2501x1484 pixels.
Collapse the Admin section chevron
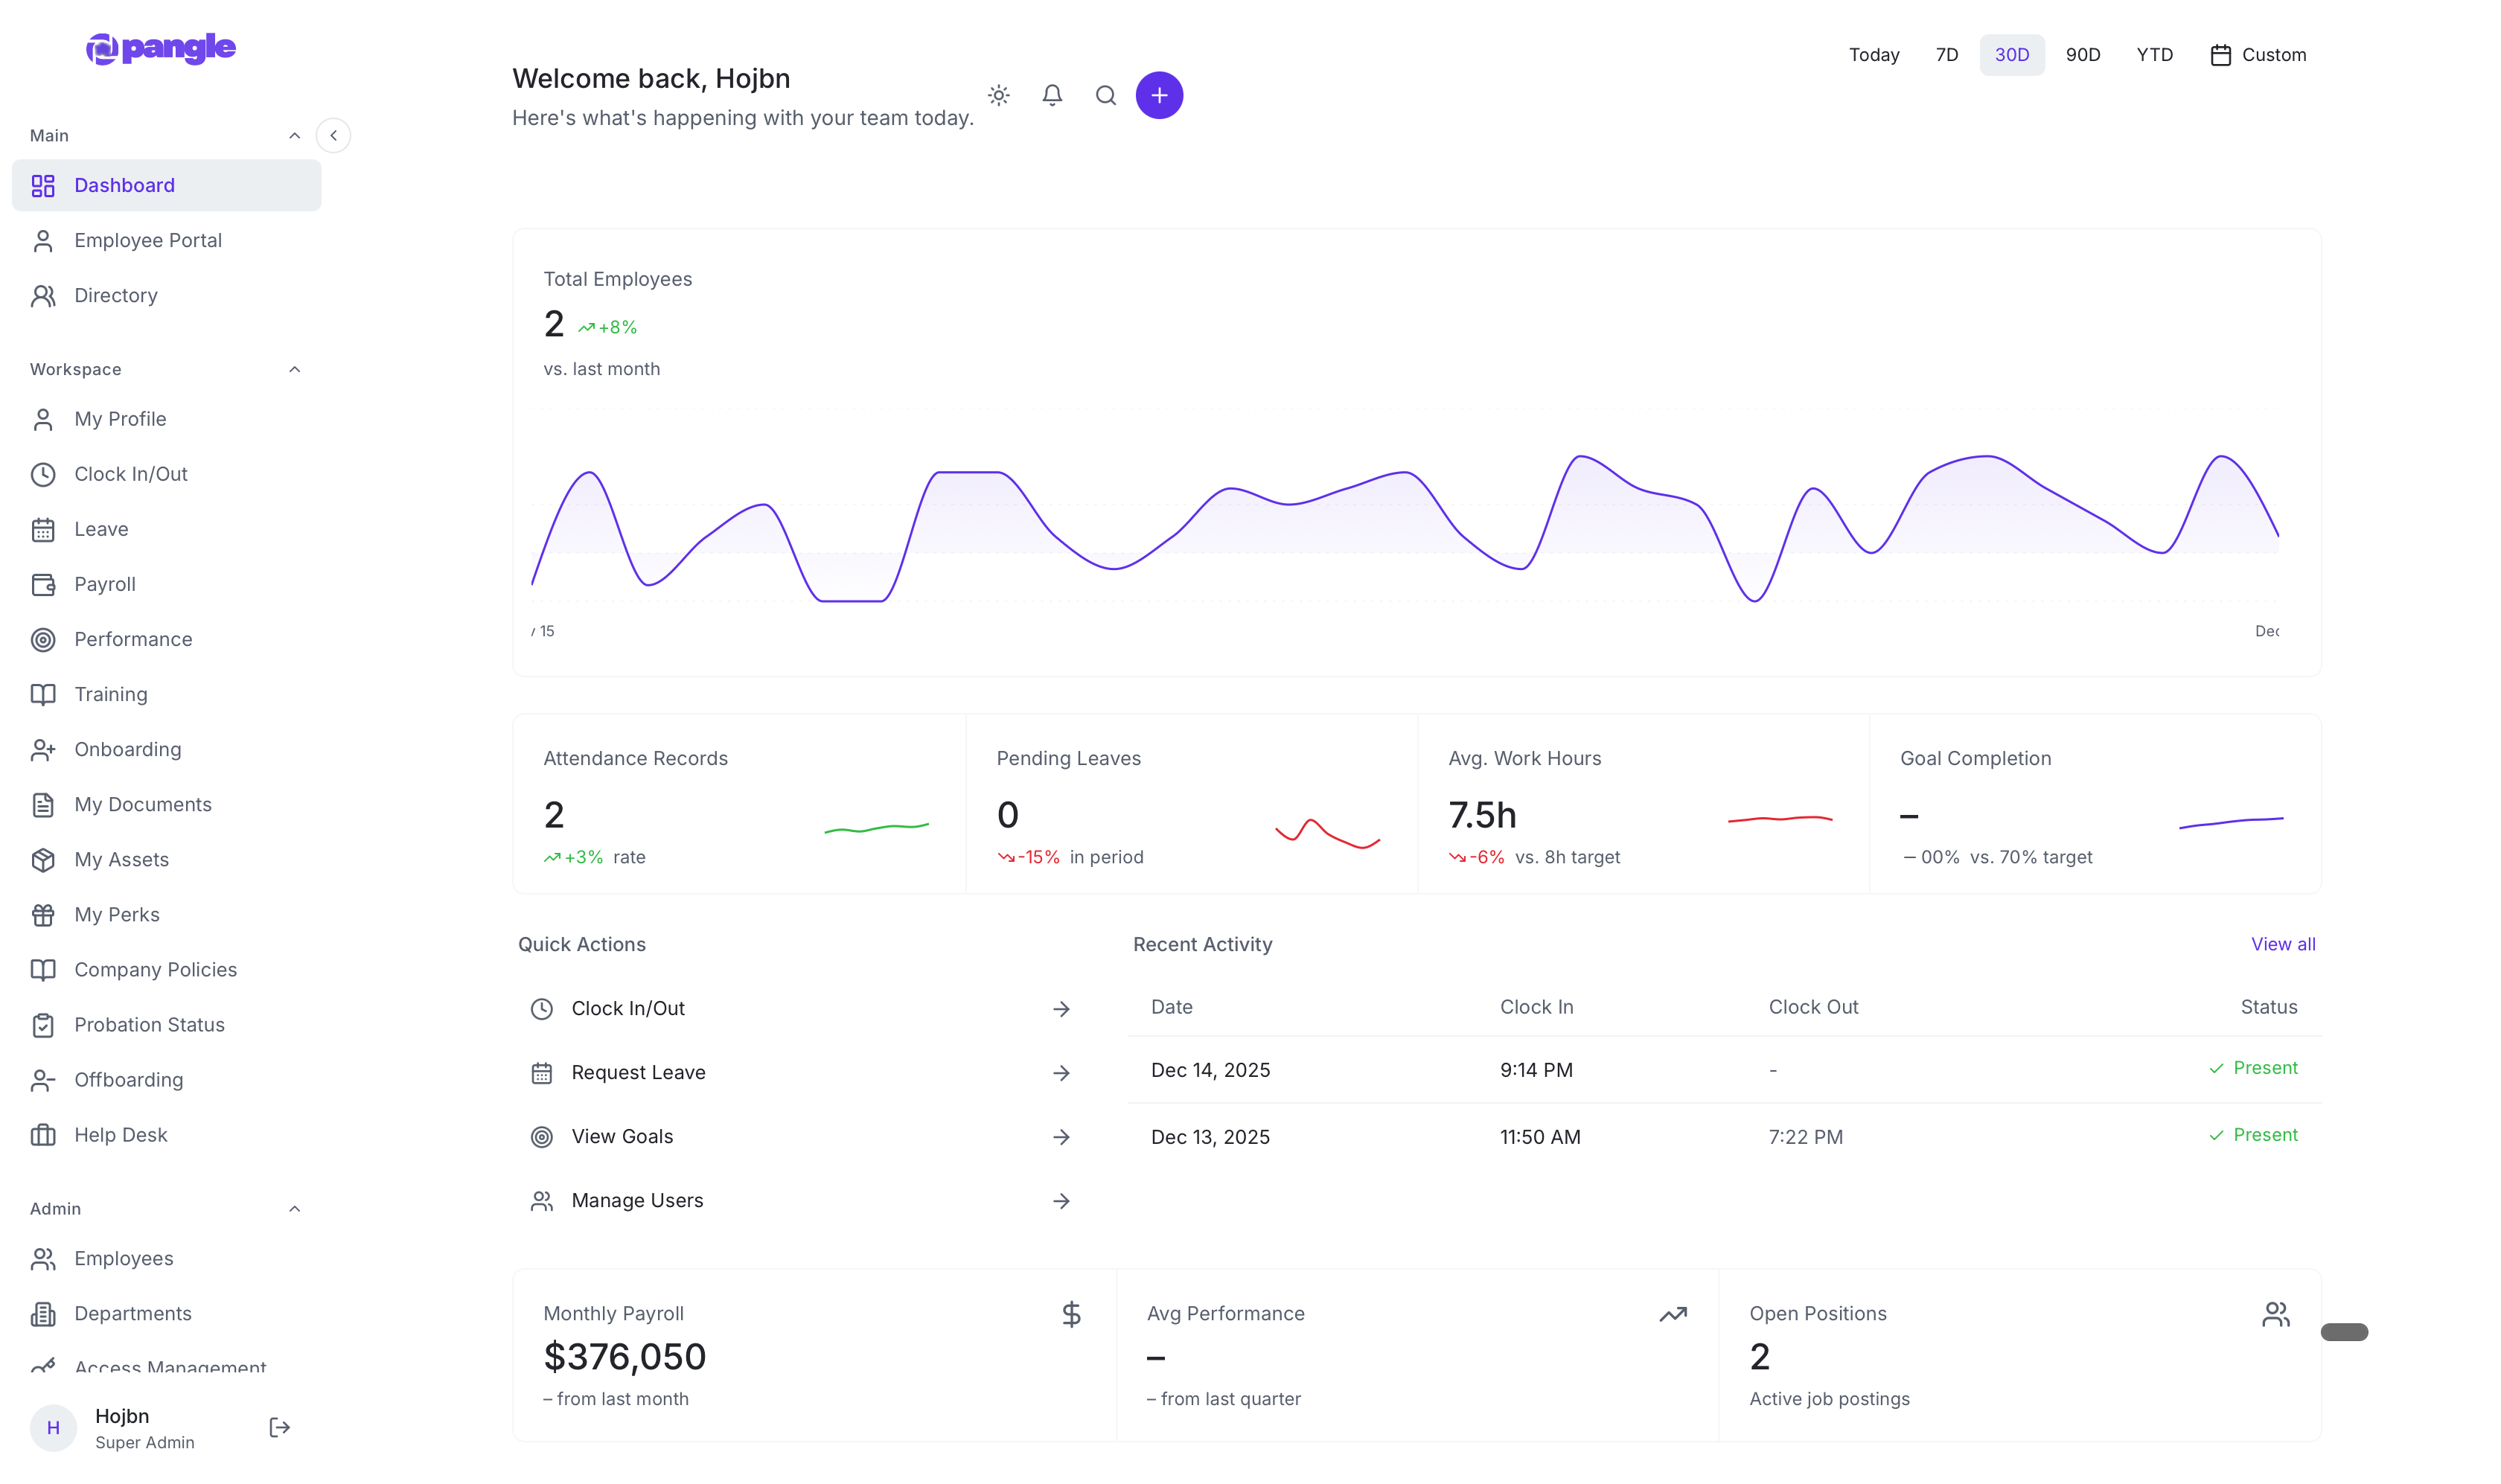pyautogui.click(x=294, y=1208)
